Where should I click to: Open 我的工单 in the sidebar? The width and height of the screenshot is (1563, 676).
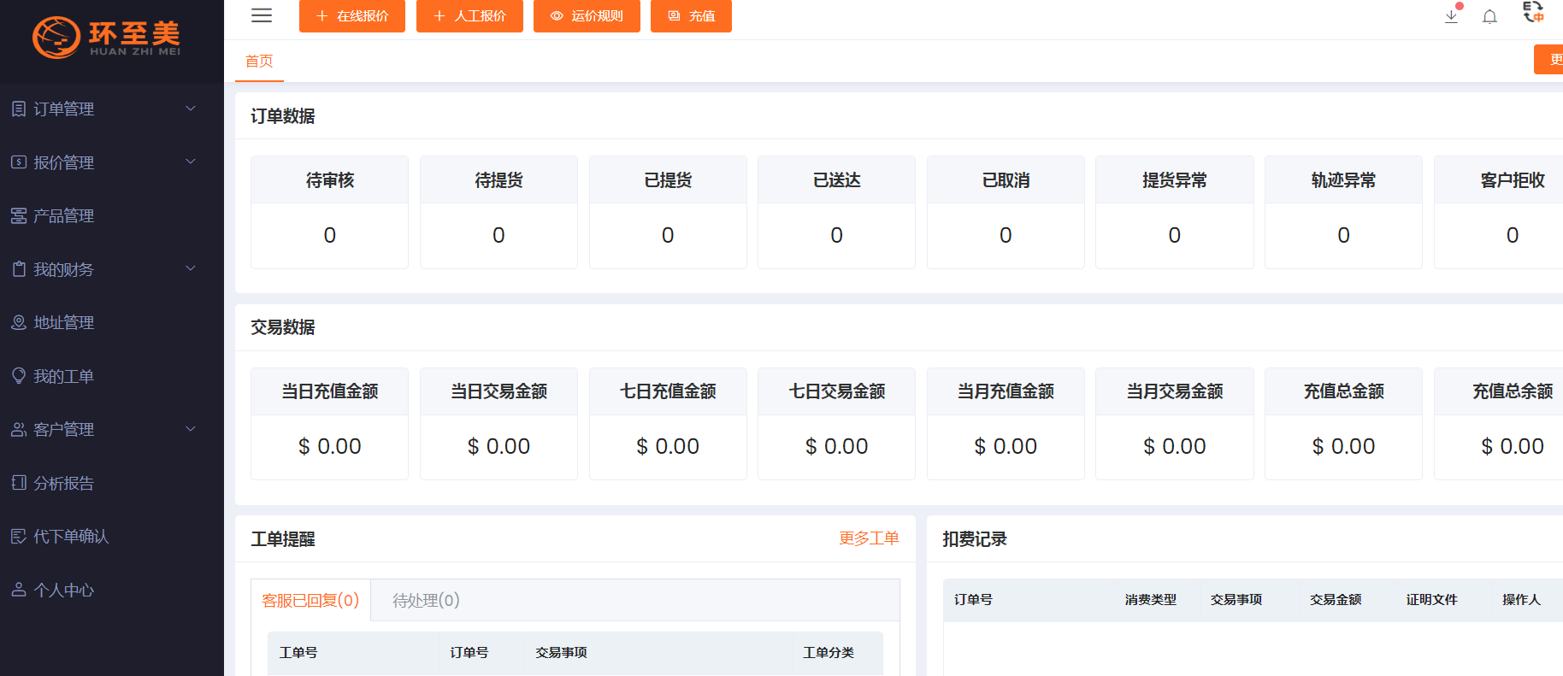coord(63,376)
